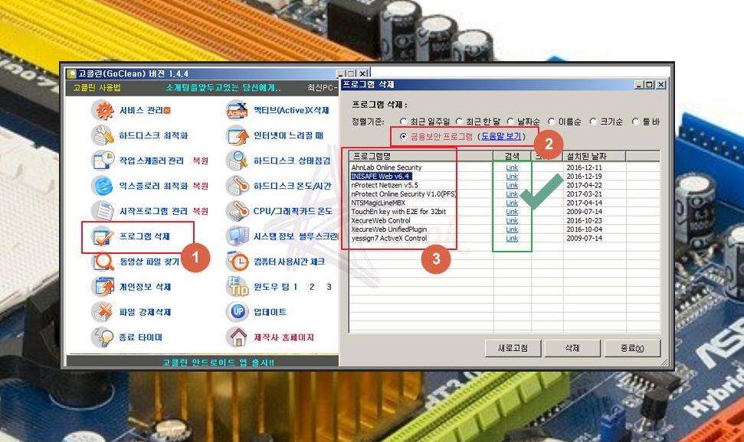Click the 검색 column header
This screenshot has height=442, width=744.
coord(512,156)
